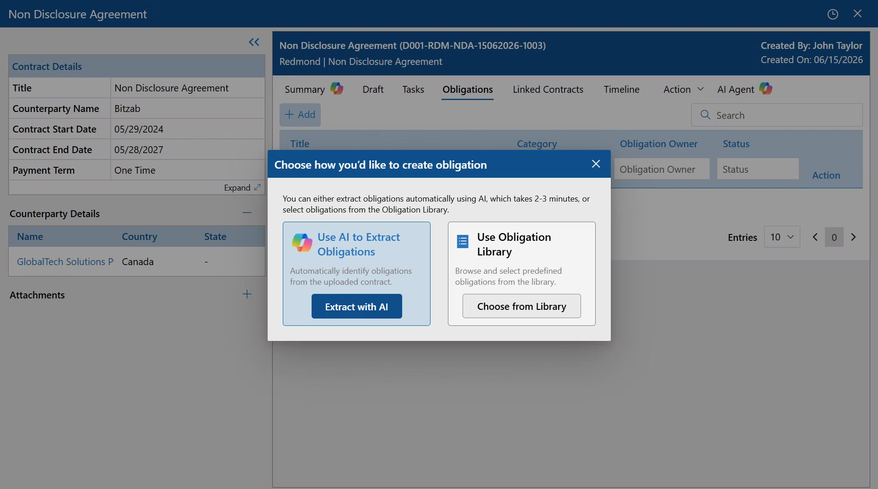
Task: Go to the previous page of entries
Action: pyautogui.click(x=815, y=237)
